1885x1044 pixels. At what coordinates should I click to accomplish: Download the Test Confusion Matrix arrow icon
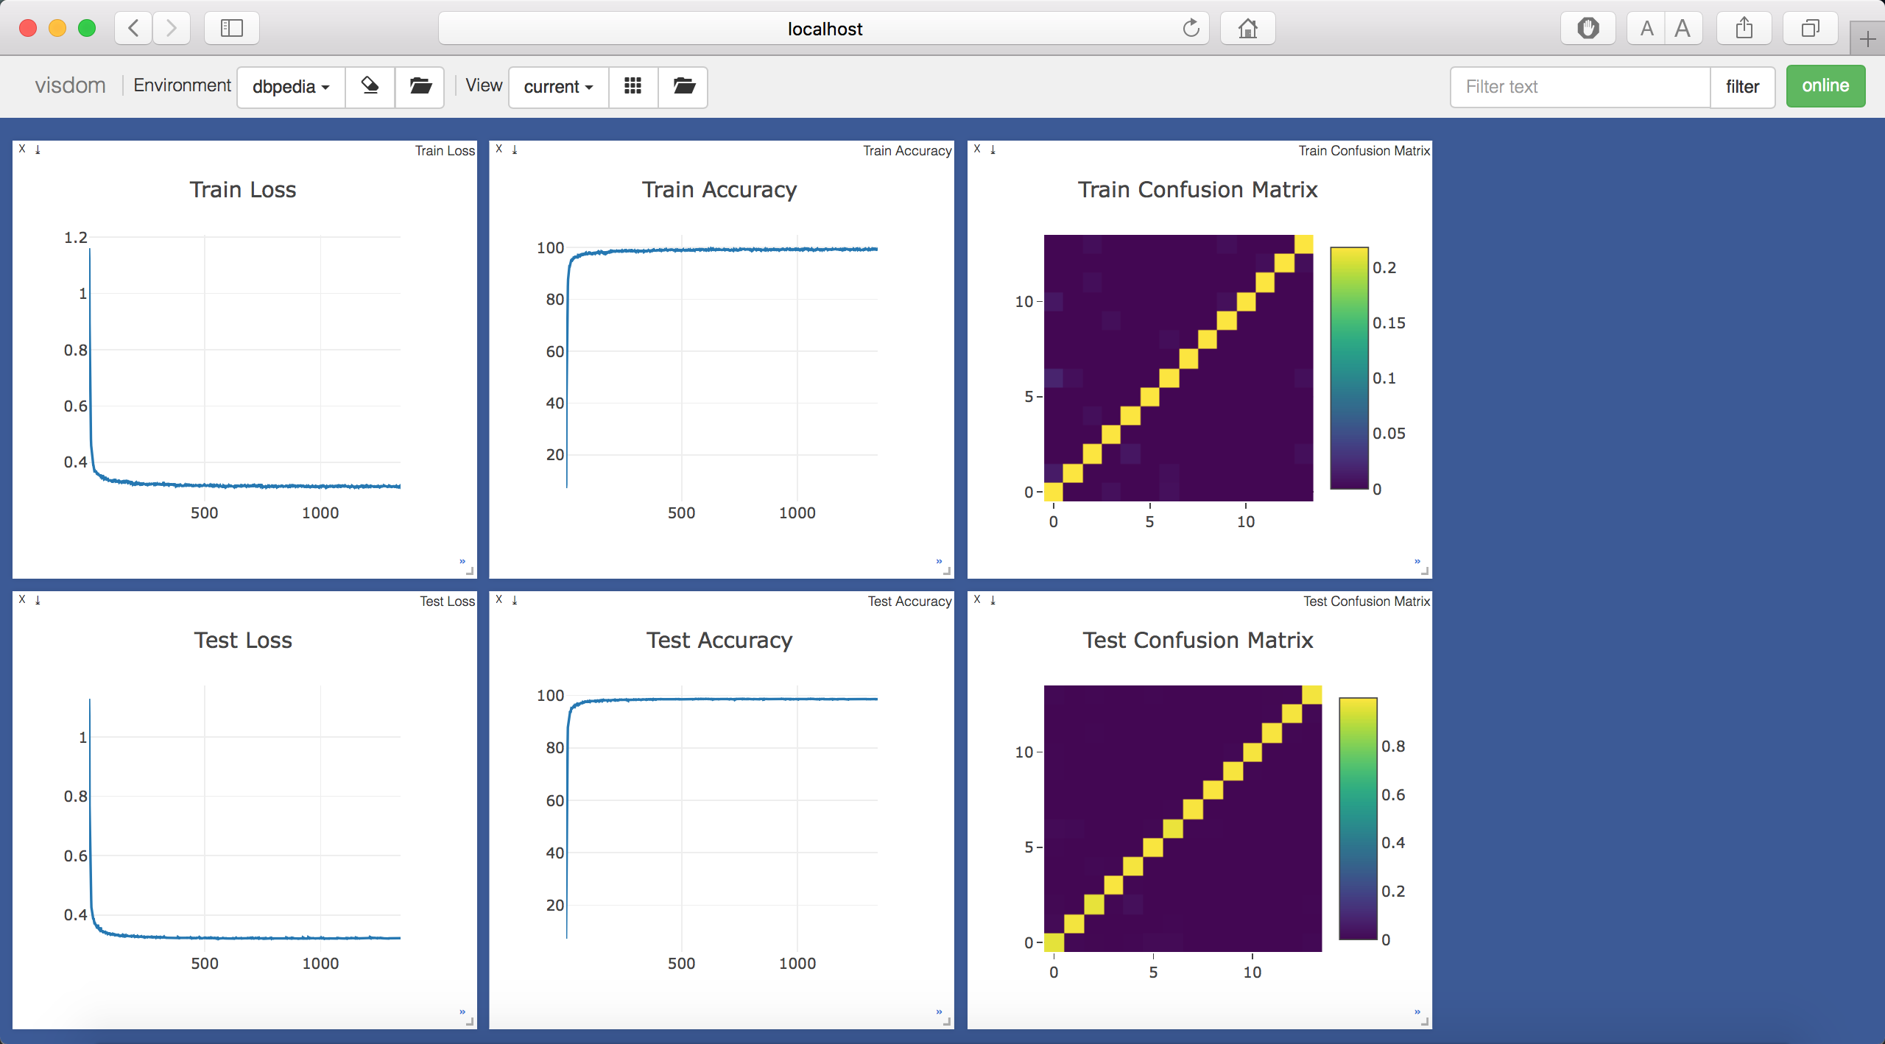(993, 600)
